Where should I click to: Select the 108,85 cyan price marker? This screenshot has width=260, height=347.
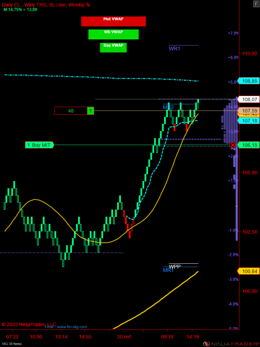click(248, 81)
